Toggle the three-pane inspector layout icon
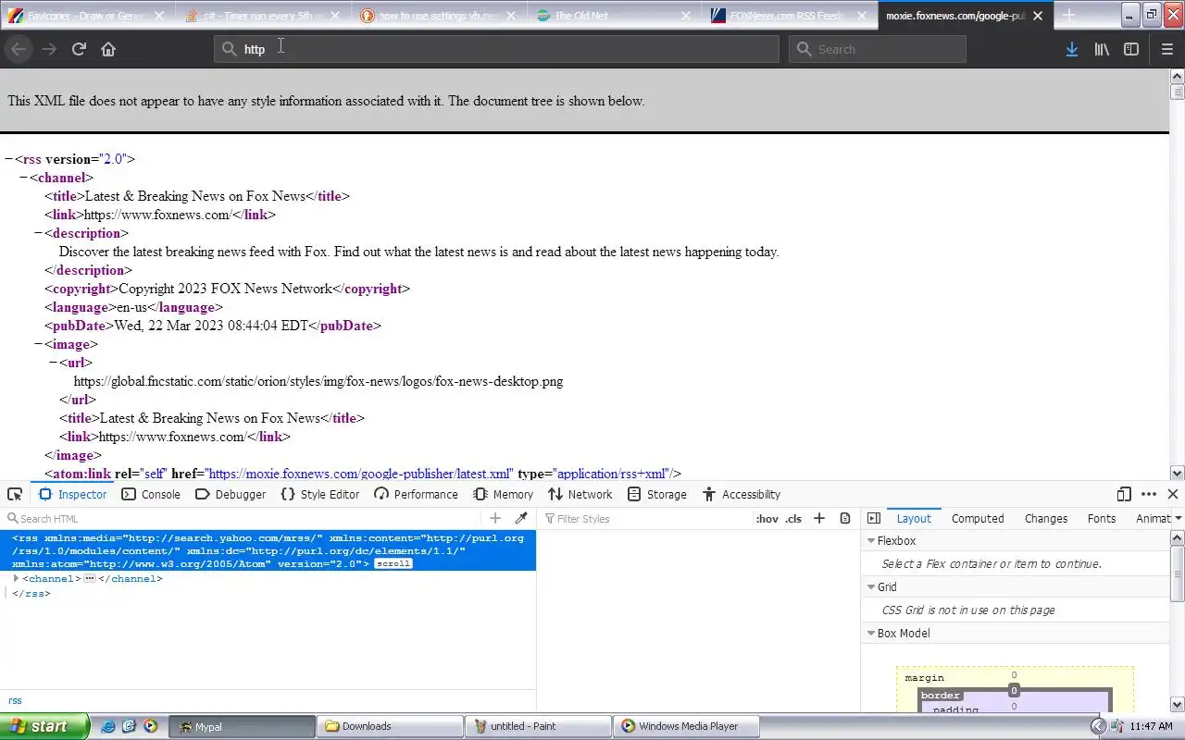The width and height of the screenshot is (1185, 740). click(874, 518)
